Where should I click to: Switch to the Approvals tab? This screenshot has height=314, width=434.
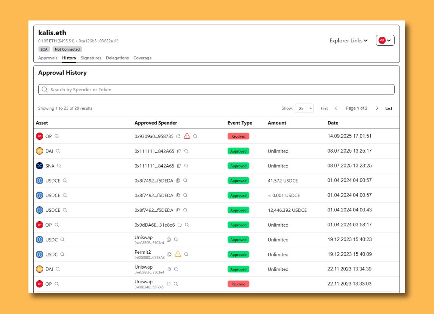48,58
